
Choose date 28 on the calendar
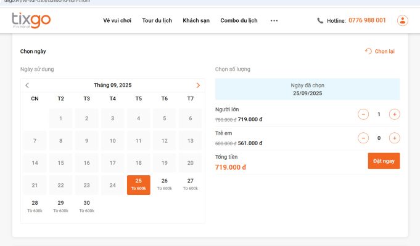(35, 206)
